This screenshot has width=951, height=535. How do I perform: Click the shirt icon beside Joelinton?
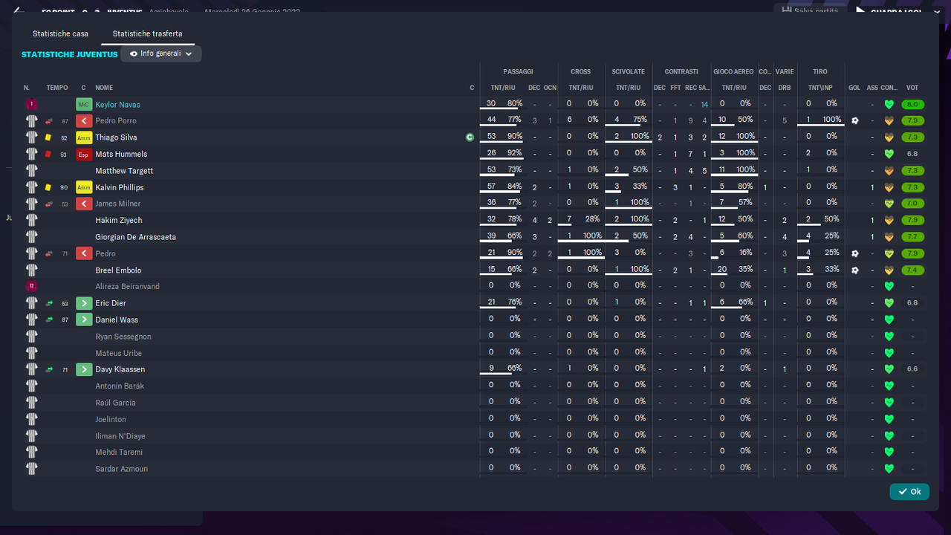point(31,419)
